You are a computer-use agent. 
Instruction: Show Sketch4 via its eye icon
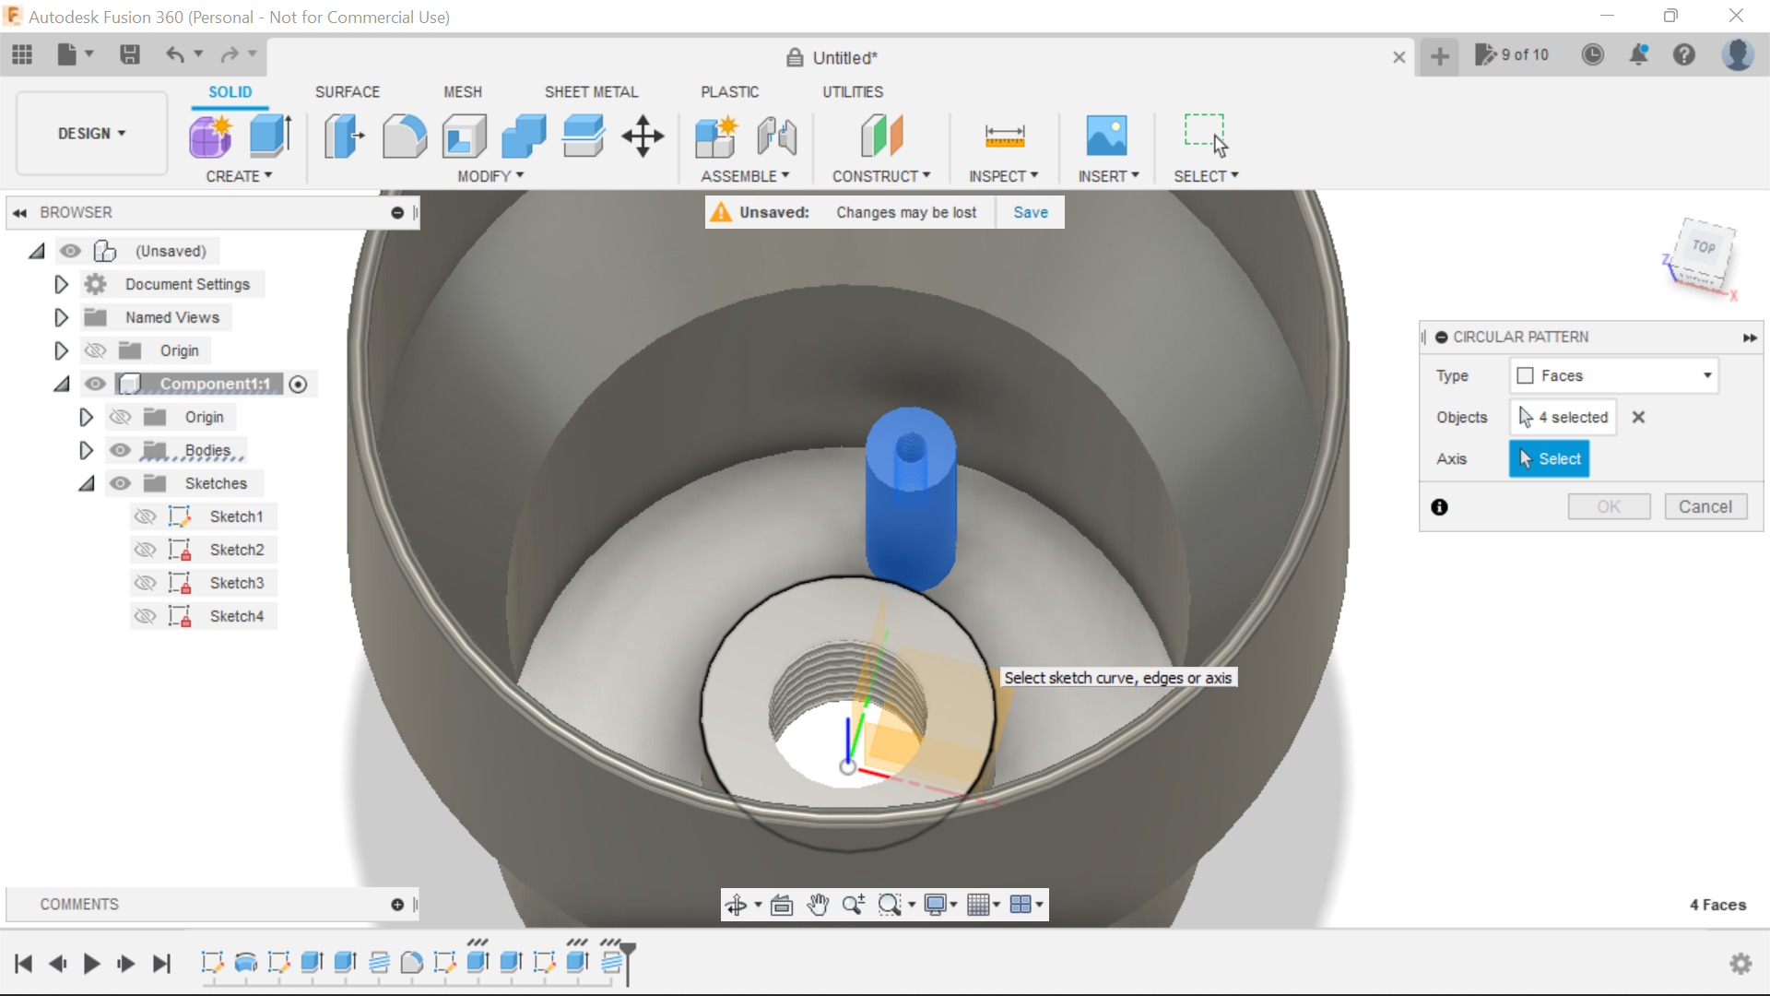coord(145,616)
